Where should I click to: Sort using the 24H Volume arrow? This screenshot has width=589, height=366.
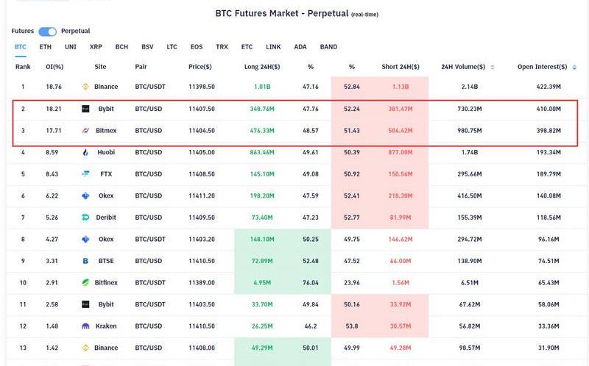point(493,67)
